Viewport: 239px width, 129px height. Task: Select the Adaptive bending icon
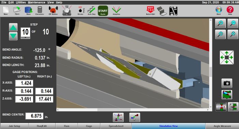click(x=116, y=11)
